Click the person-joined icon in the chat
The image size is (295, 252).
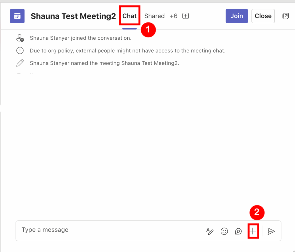[20, 38]
